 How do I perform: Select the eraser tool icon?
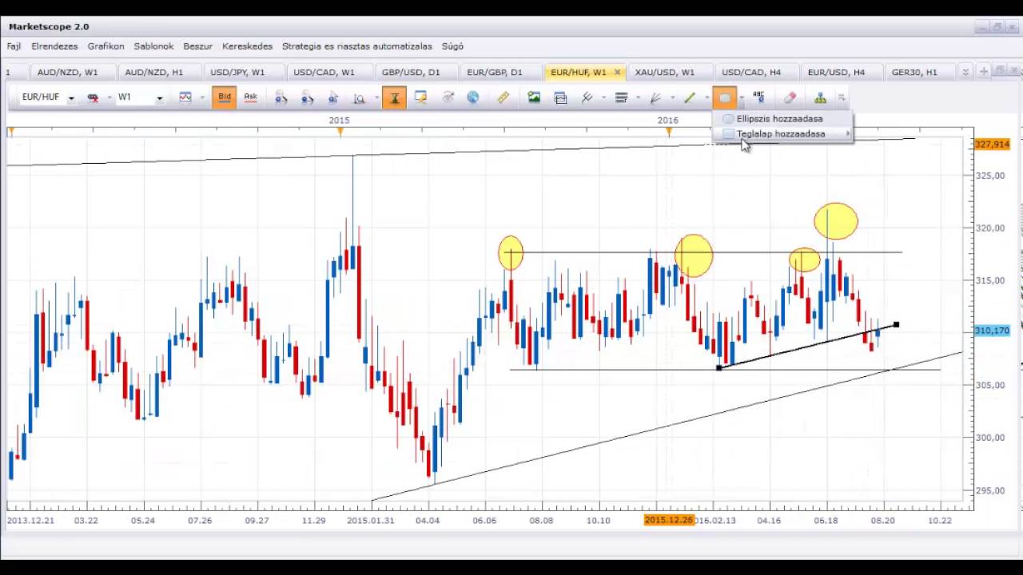click(x=790, y=97)
